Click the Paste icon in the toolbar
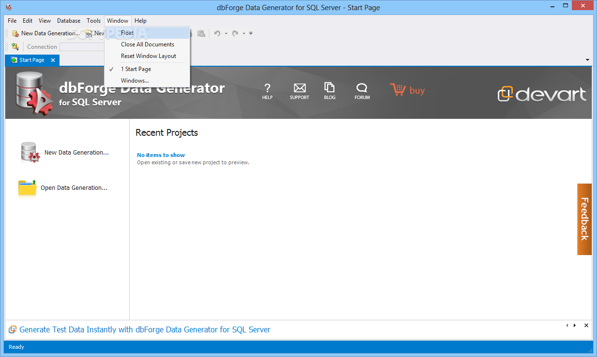Screen dimensions: 597x357 point(201,33)
